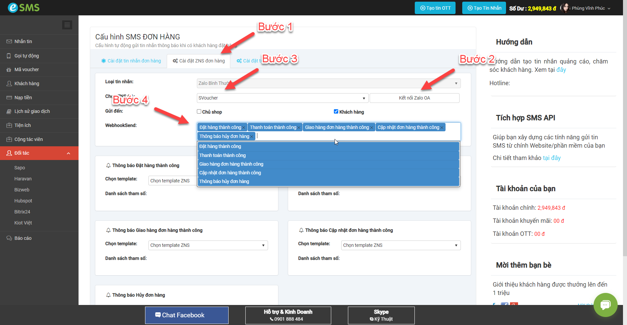Toggle the sidebar hamburger menu icon
The width and height of the screenshot is (627, 325).
(x=67, y=25)
